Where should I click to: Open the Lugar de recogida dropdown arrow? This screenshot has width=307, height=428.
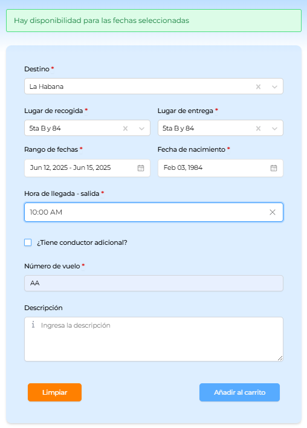pos(141,128)
